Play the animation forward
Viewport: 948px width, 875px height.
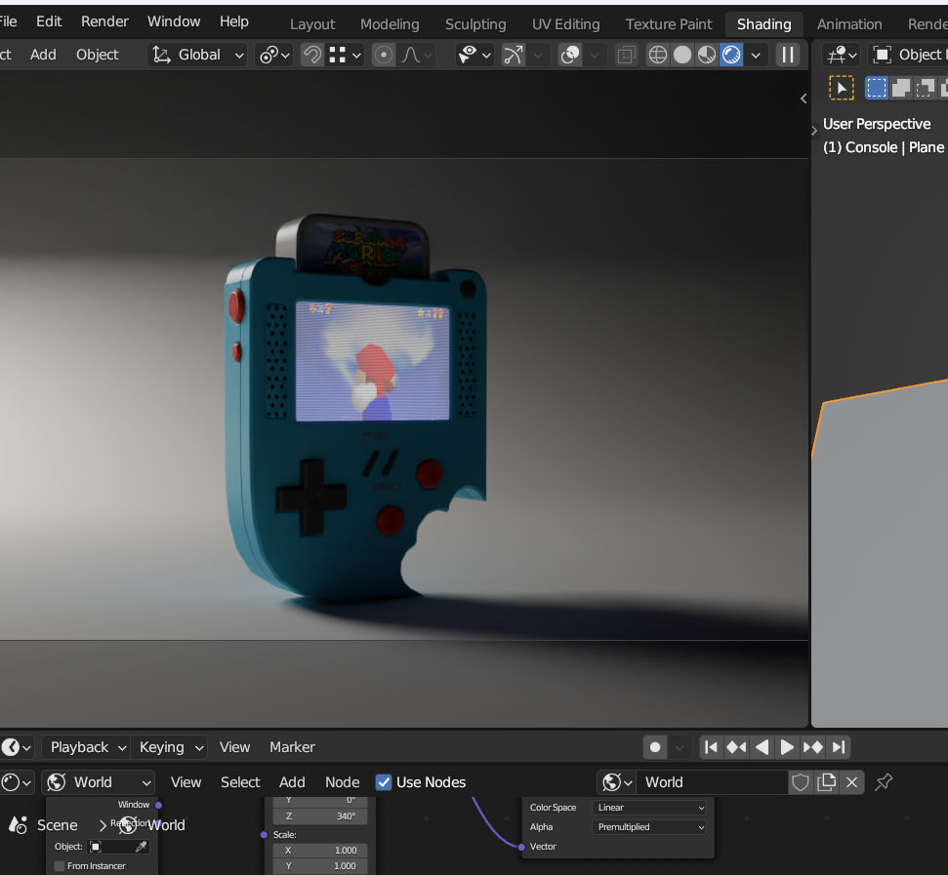(x=787, y=747)
